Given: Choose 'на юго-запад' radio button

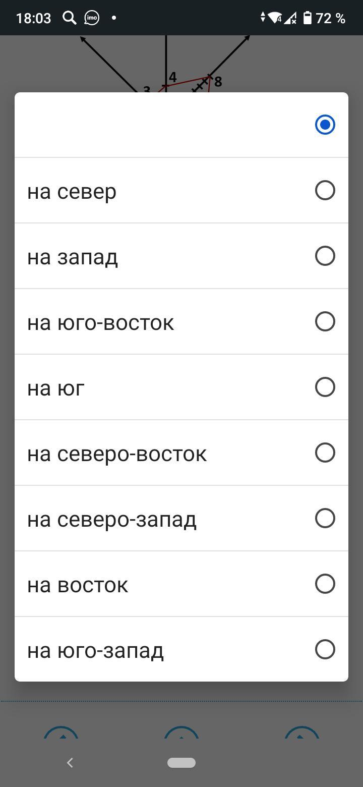Looking at the screenshot, I should point(325,649).
